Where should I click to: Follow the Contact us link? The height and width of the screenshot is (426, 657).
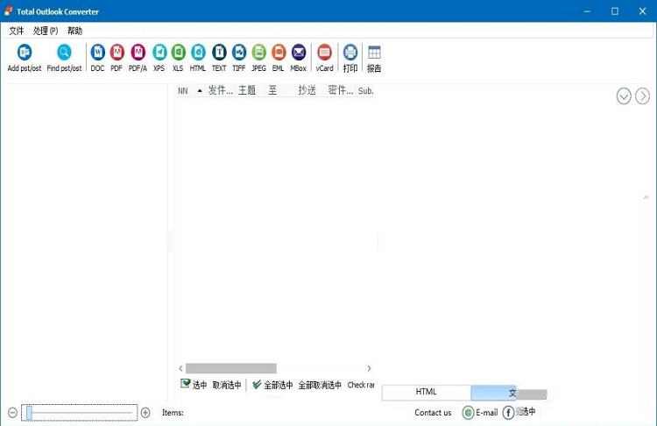[x=433, y=413]
